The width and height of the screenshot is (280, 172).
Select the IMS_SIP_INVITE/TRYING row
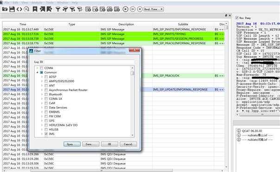(x=114, y=34)
